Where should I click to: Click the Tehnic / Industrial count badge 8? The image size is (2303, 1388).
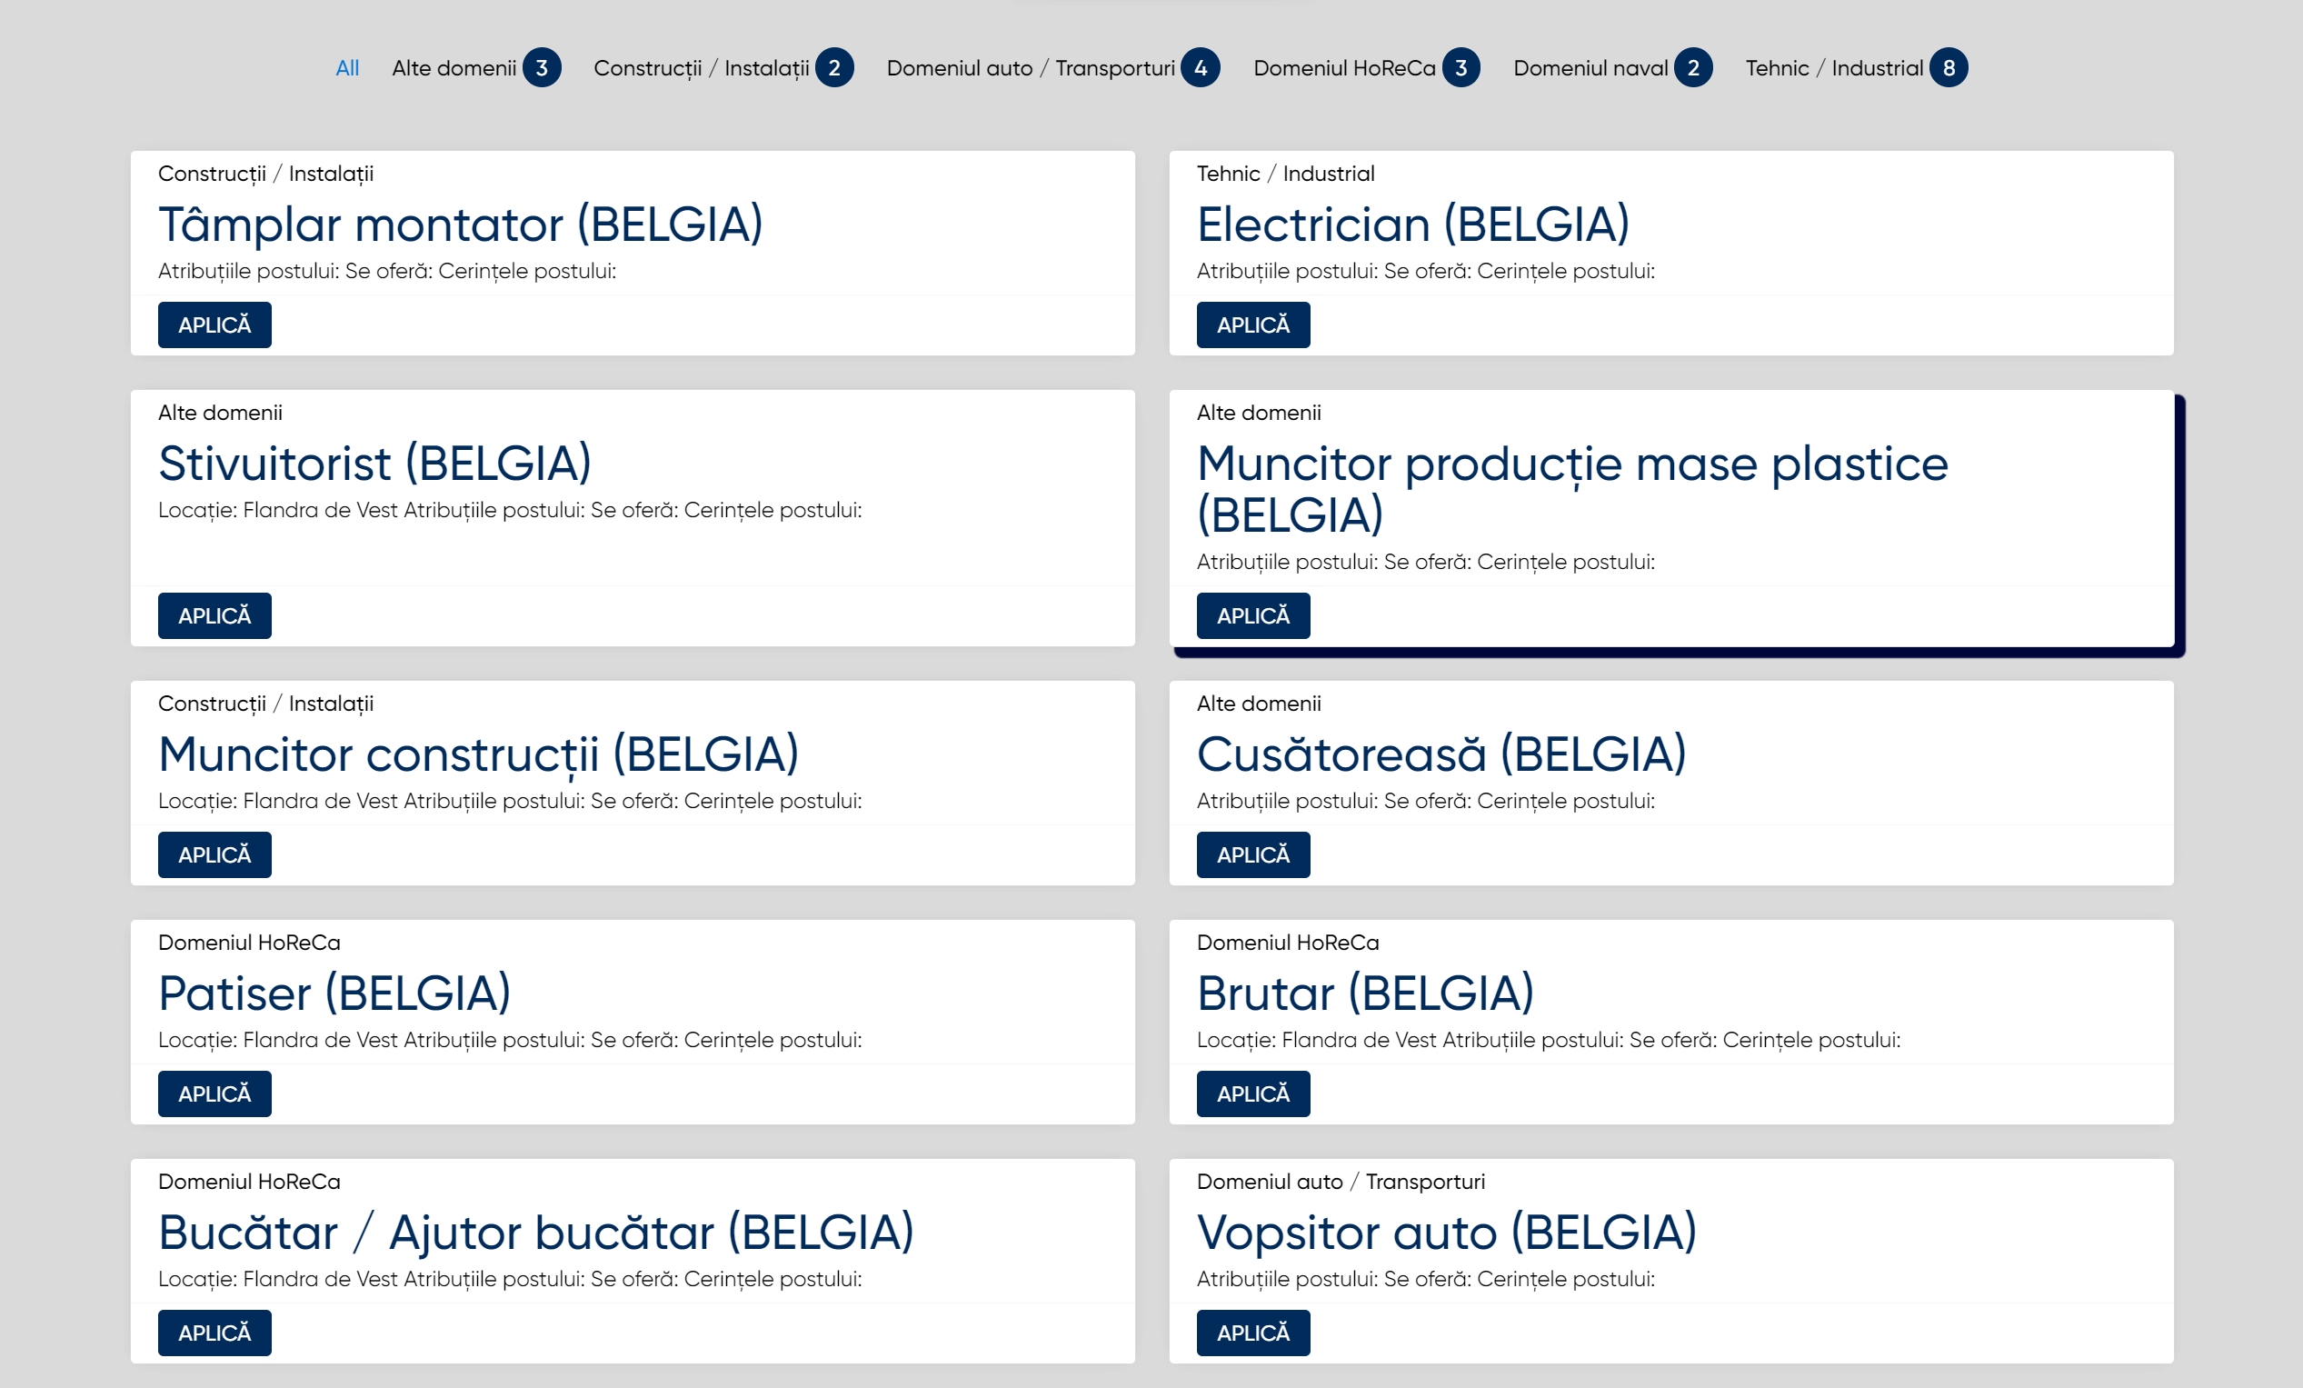(1949, 68)
